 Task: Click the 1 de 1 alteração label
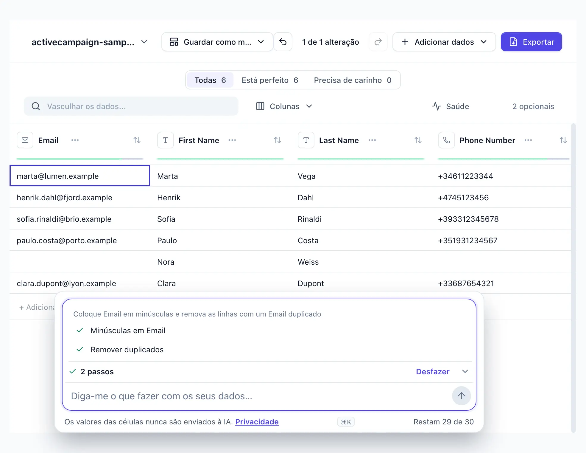(x=331, y=42)
